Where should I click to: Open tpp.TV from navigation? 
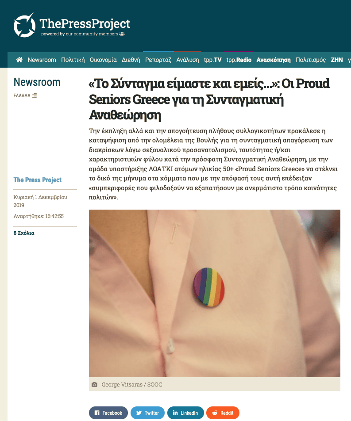212,60
